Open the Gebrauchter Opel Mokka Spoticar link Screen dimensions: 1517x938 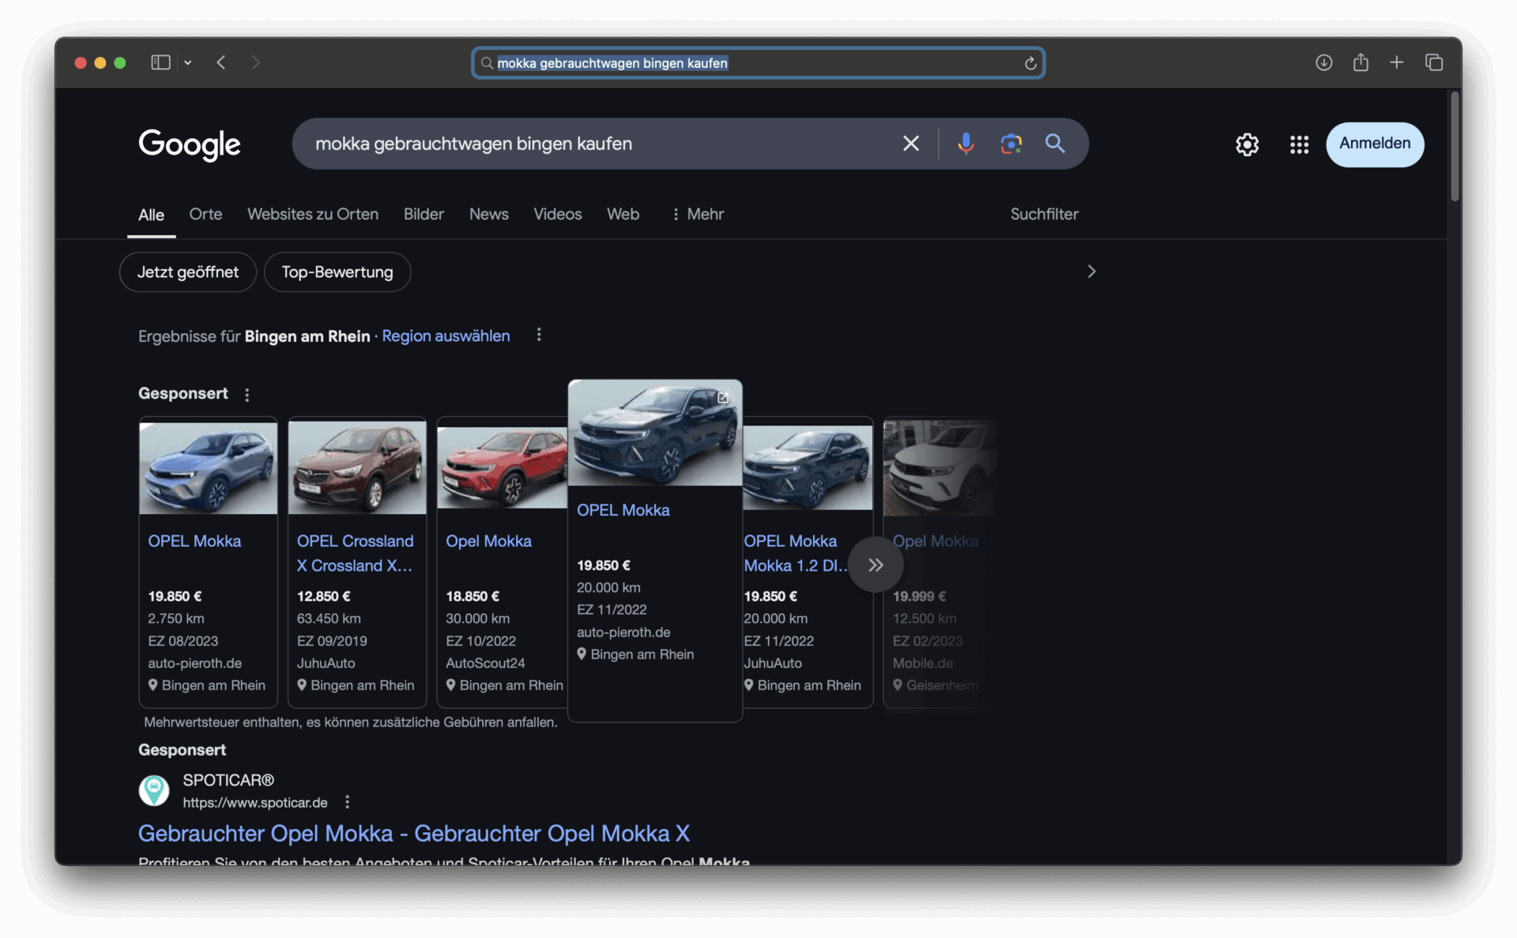[x=414, y=833]
